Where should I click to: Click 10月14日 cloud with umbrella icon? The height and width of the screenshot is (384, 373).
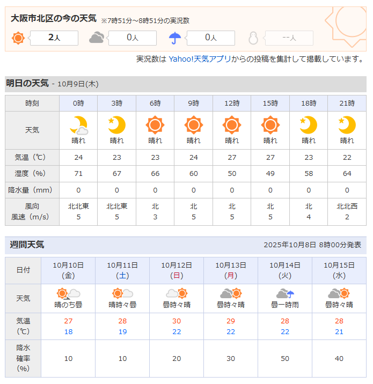tap(285, 293)
